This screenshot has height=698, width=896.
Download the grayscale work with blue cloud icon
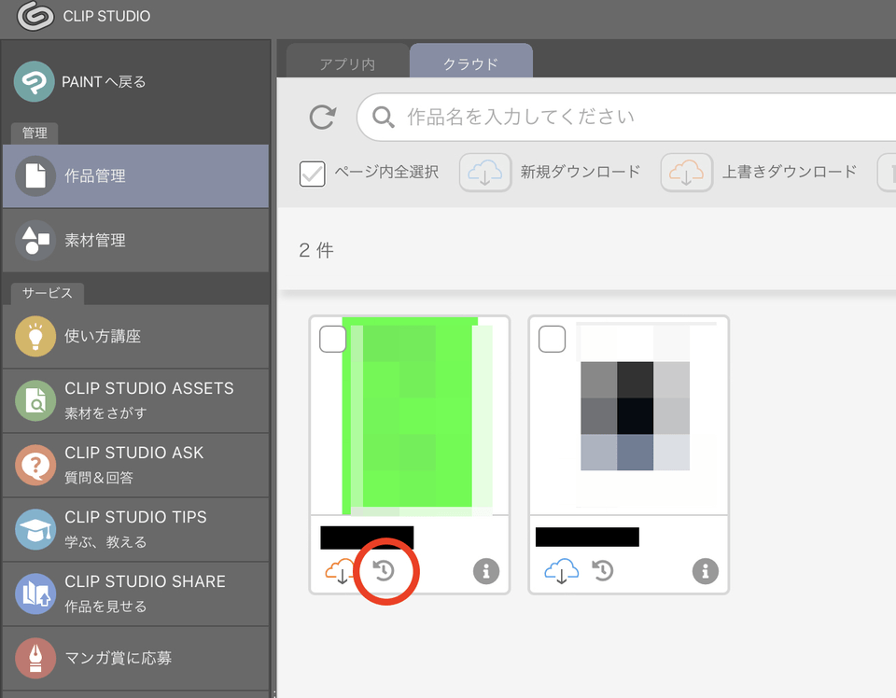[x=561, y=571]
